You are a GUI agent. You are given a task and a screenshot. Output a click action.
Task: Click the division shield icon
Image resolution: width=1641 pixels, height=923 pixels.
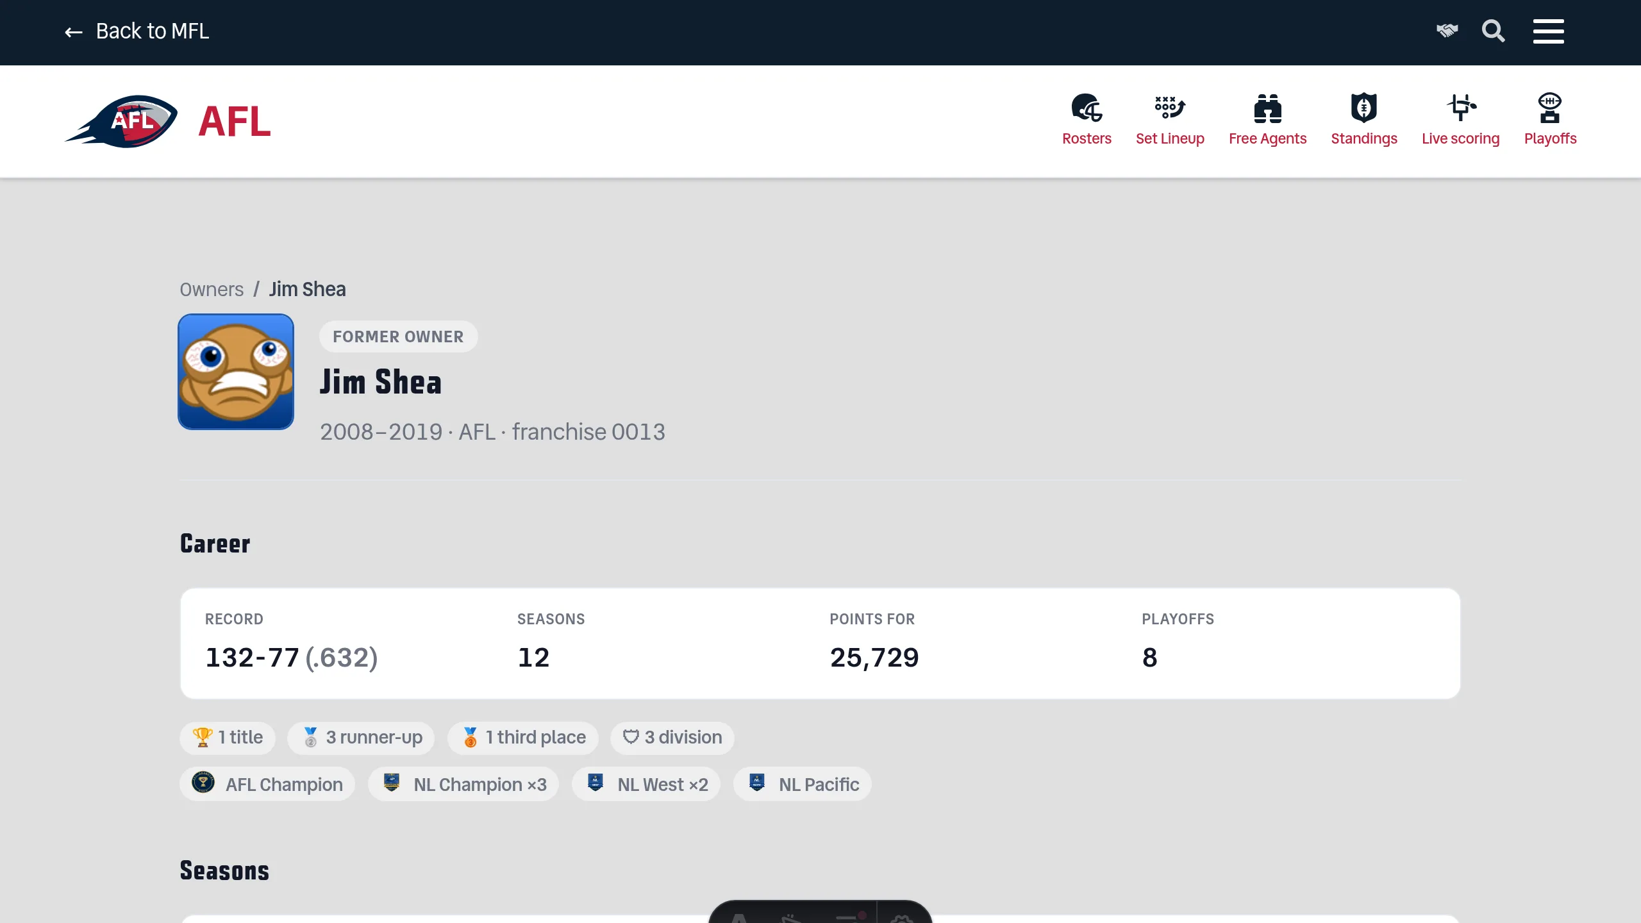[631, 737]
